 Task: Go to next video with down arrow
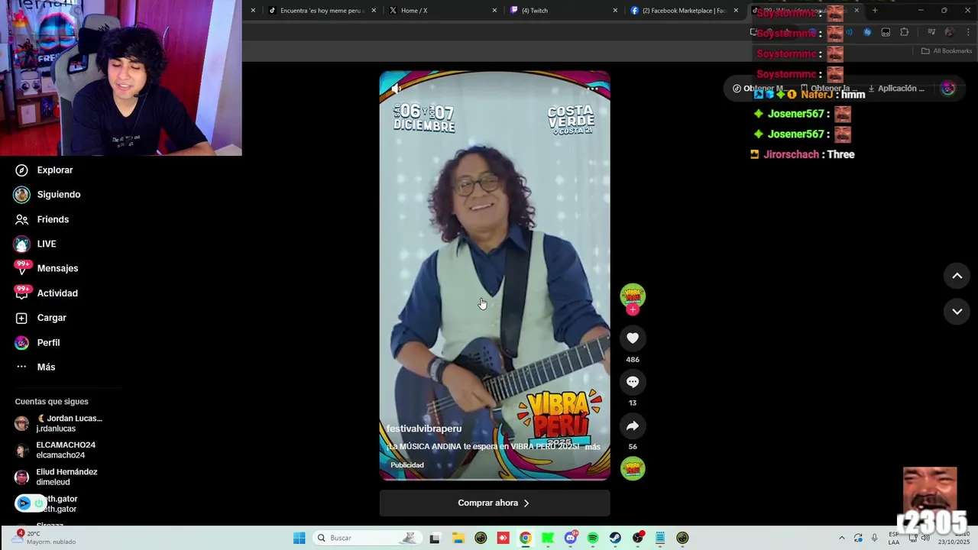coord(957,312)
